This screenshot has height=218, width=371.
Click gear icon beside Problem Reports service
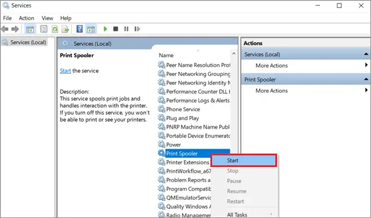162,180
